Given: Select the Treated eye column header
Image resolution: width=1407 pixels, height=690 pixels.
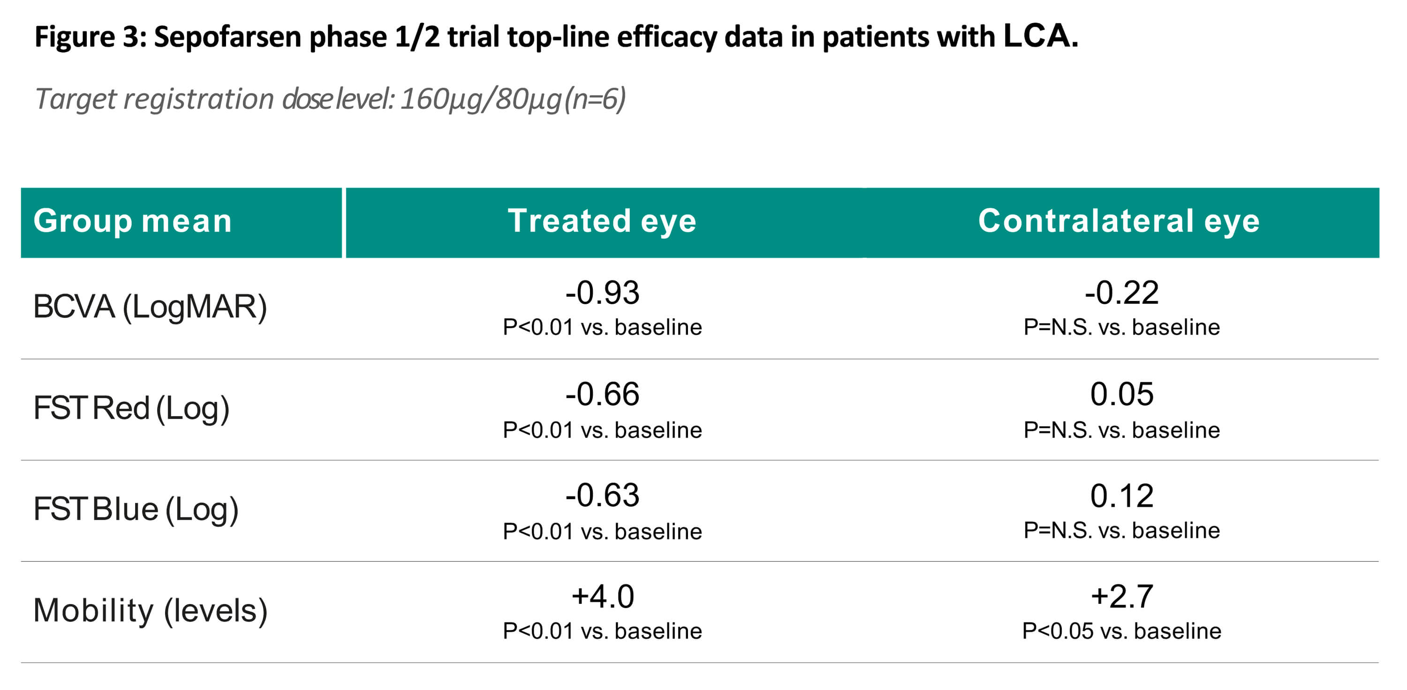Looking at the screenshot, I should coord(602,221).
